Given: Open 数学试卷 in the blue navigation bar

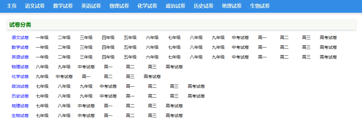Looking at the screenshot, I should (63, 6).
